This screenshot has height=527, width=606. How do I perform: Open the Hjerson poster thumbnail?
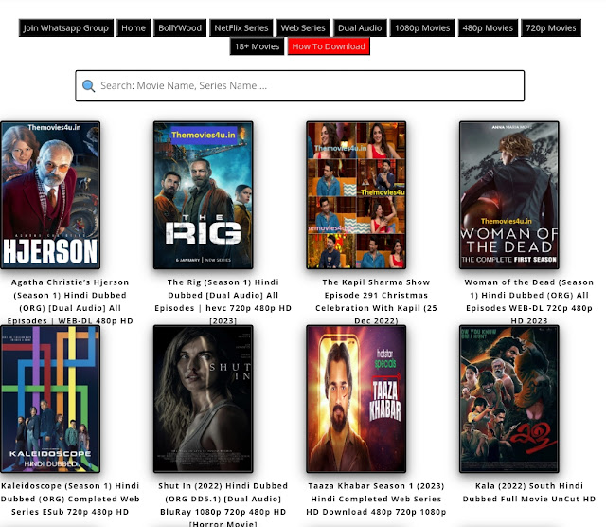[50, 195]
